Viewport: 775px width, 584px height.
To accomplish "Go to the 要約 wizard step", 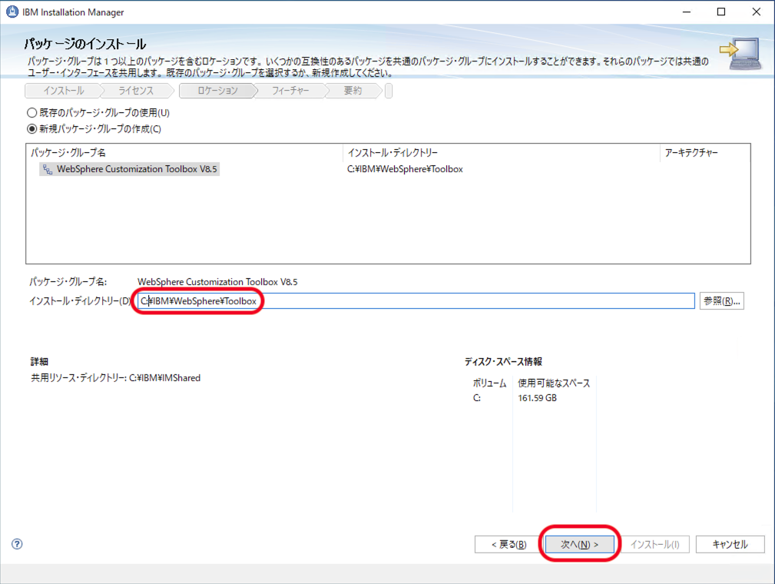I will point(353,91).
